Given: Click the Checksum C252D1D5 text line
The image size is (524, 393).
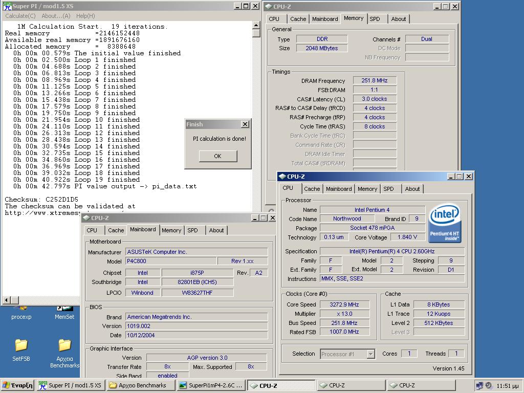Looking at the screenshot, I should (41, 200).
